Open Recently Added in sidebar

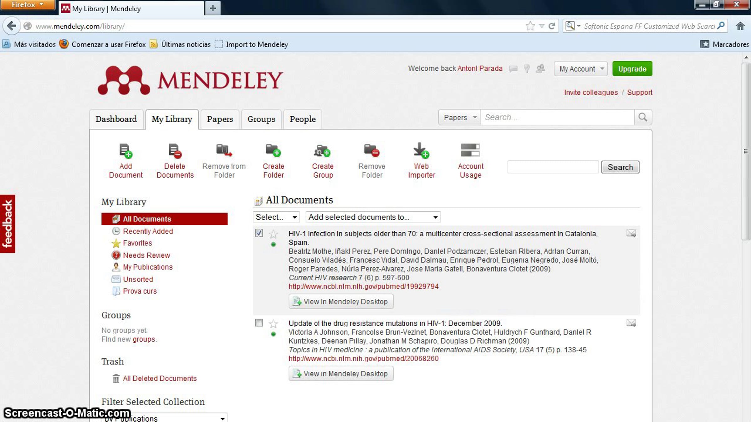(148, 231)
